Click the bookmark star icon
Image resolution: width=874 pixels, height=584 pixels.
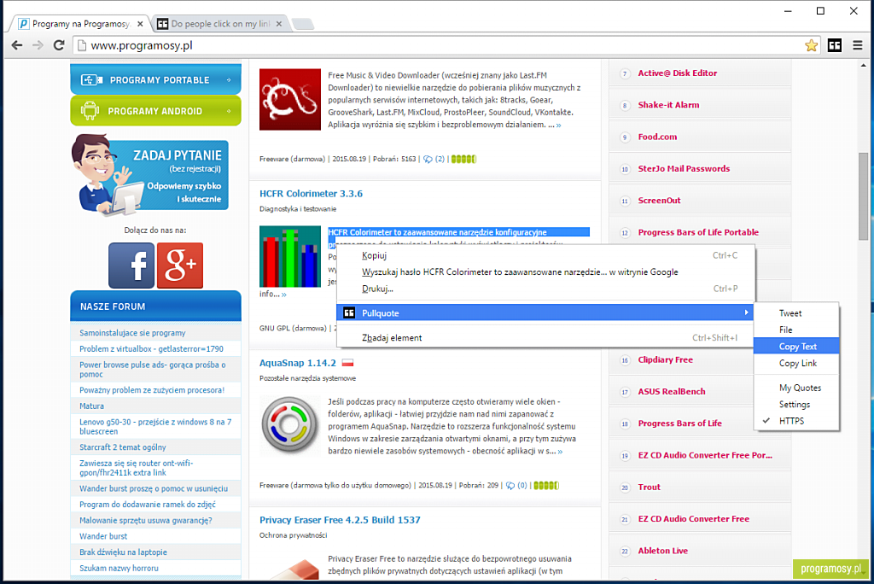(x=811, y=45)
